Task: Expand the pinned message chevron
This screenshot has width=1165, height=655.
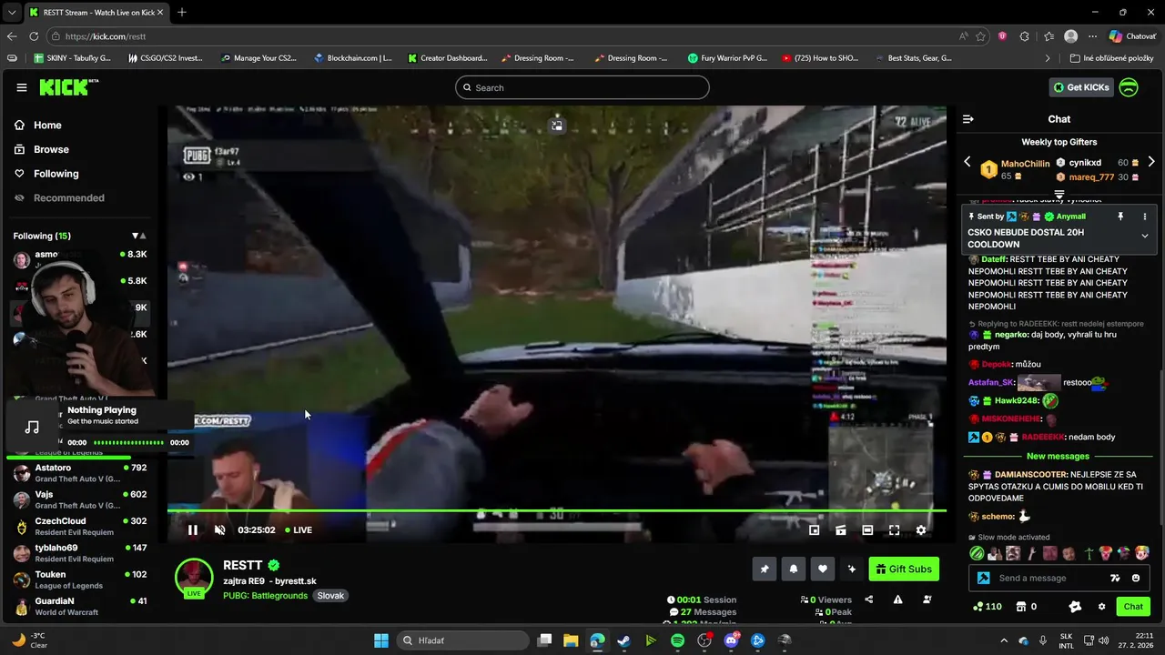Action: click(x=1145, y=236)
